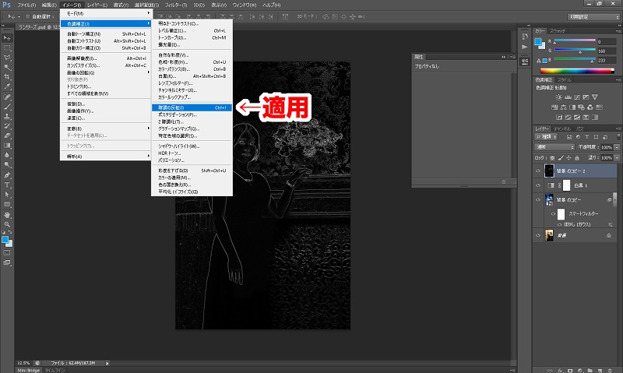This screenshot has width=623, height=373.
Task: Select the Gradient tool
Action: (7, 146)
